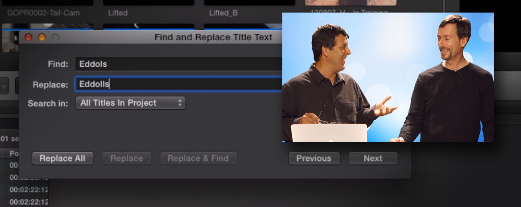Select the Lifted_B clip label
The width and height of the screenshot is (521, 207).
[x=224, y=13]
